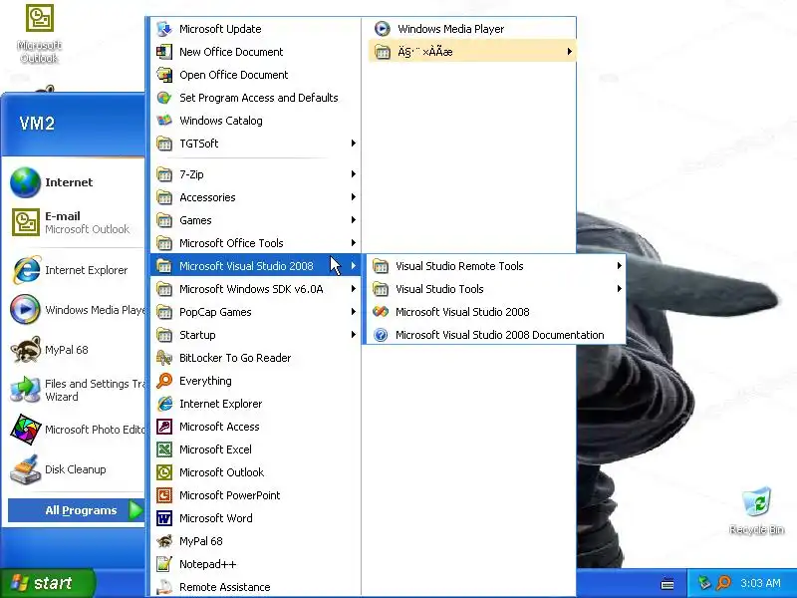This screenshot has width=797, height=598.
Task: Click the Microsoft Access icon
Action: click(x=164, y=427)
